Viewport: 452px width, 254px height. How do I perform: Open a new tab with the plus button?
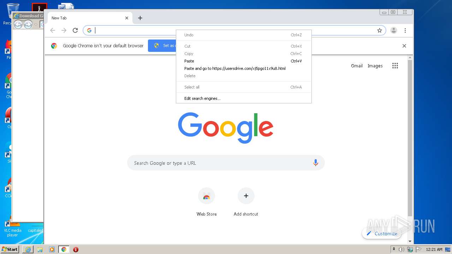(x=140, y=18)
